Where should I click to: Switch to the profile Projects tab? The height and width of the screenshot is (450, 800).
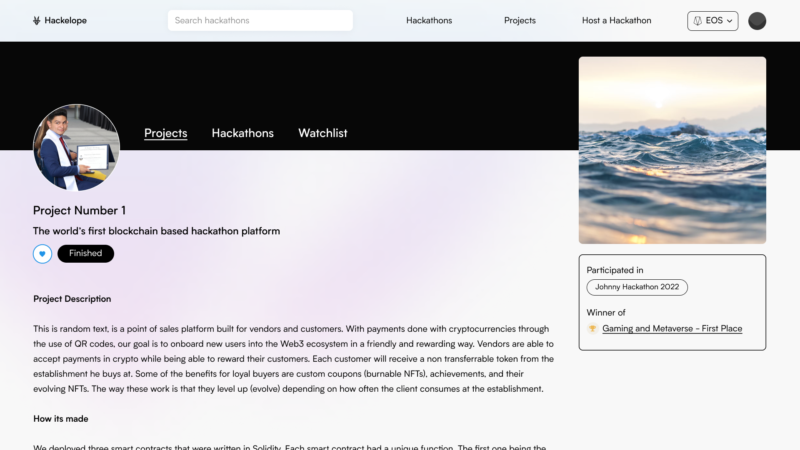tap(165, 133)
